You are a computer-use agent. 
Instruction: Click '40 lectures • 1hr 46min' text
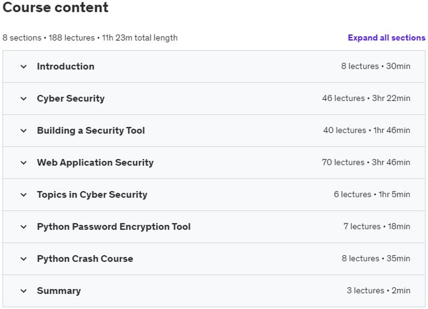[367, 130]
